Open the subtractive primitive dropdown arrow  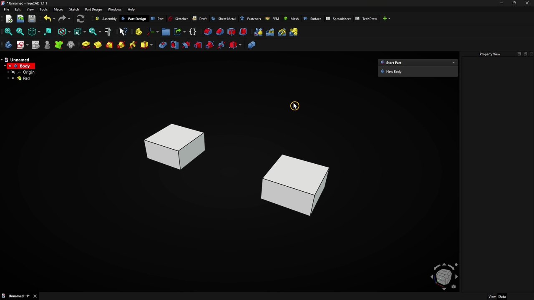240,45
